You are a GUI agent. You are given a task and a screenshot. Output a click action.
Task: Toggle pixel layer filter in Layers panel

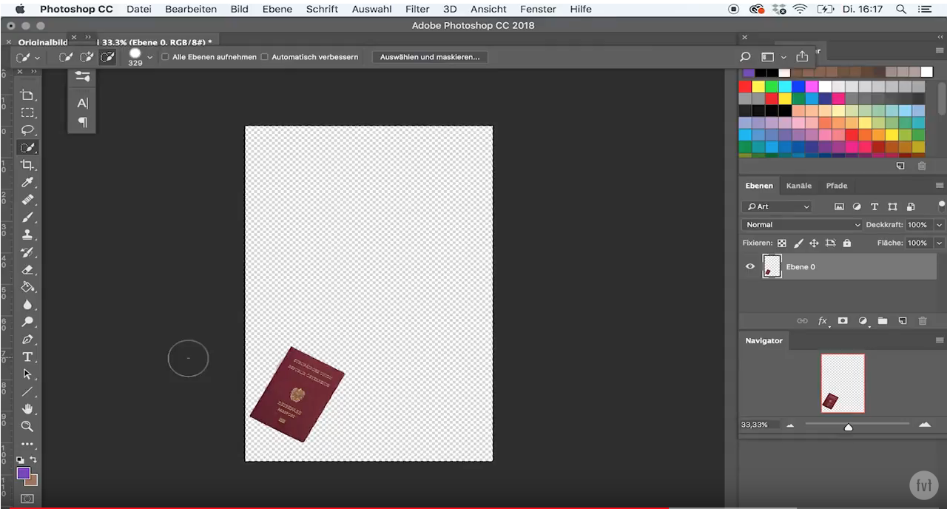(x=839, y=207)
